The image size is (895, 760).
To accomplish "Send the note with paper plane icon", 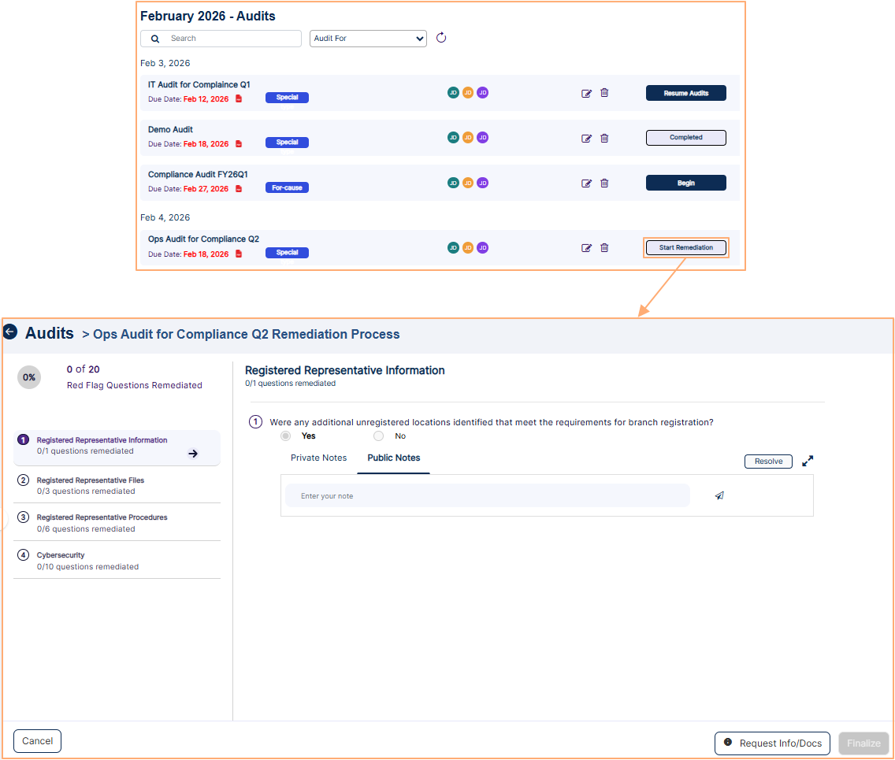I will pyautogui.click(x=719, y=496).
